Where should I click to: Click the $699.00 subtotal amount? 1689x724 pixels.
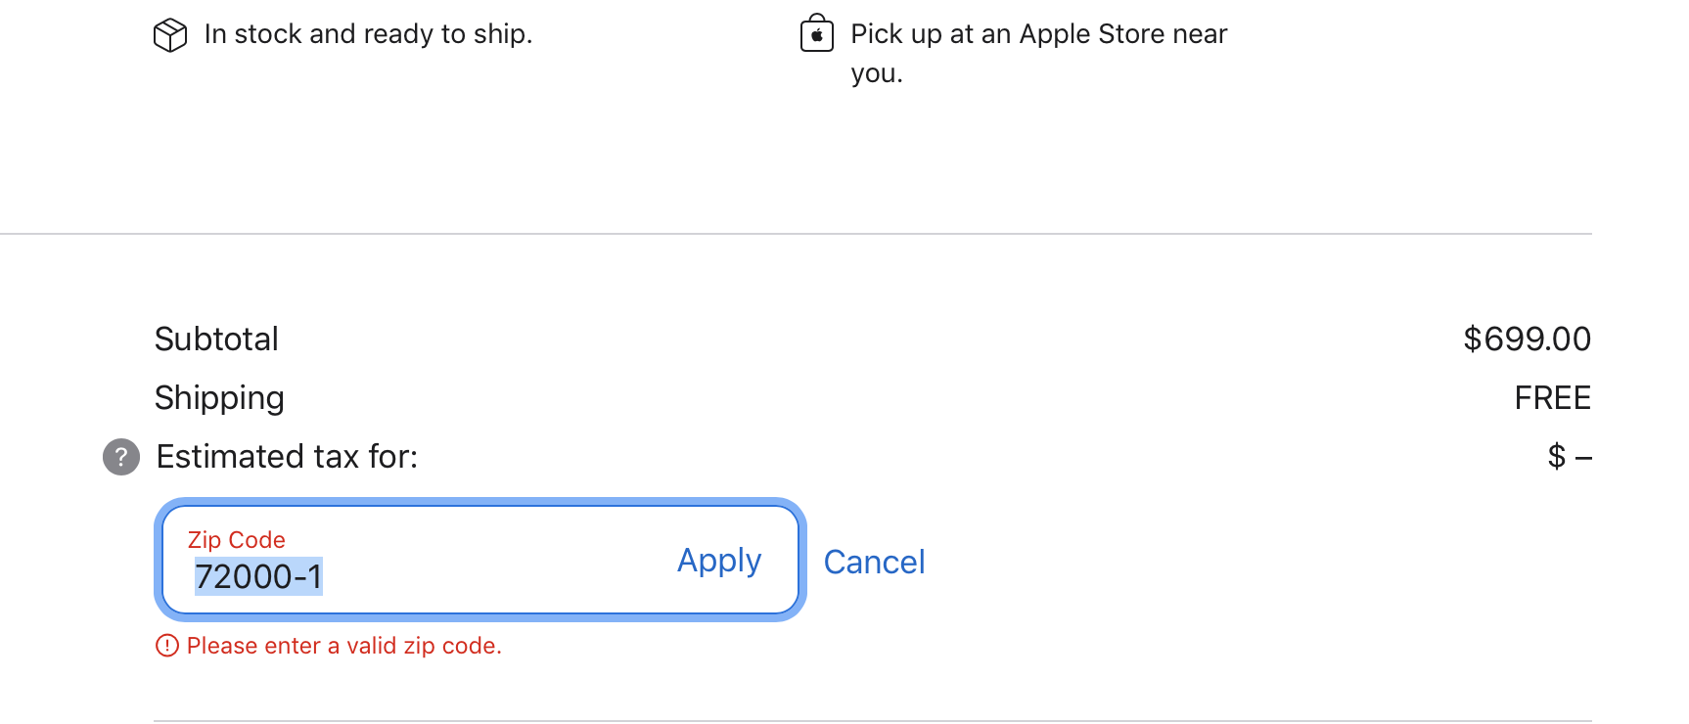(x=1527, y=339)
